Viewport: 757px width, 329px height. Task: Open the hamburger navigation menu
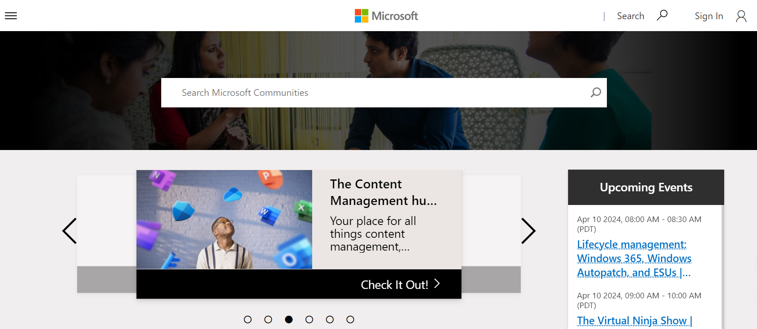click(x=11, y=16)
